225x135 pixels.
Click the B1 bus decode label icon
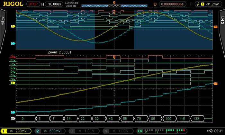coord(13,119)
